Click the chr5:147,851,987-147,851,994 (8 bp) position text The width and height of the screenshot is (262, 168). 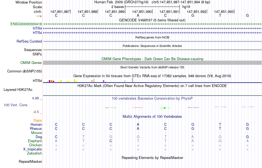click(181, 2)
